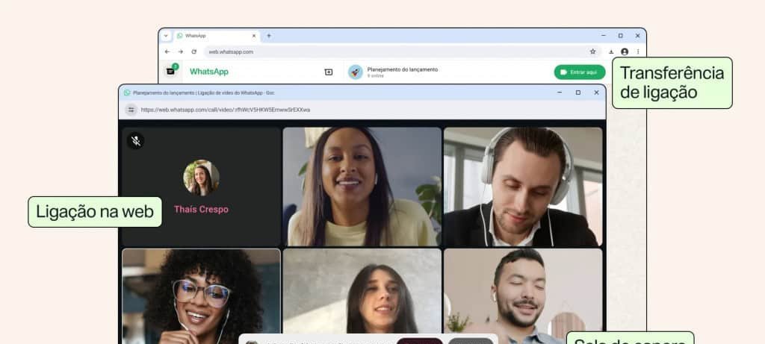The image size is (765, 344).
Task: Go forward in the browser window
Action: pos(181,51)
